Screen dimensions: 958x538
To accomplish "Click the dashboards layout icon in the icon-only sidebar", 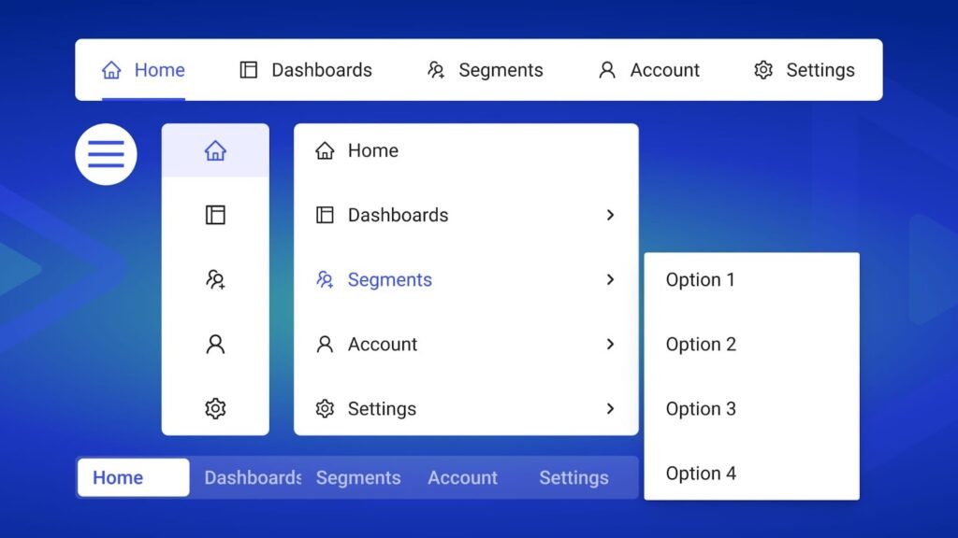I will pos(215,215).
